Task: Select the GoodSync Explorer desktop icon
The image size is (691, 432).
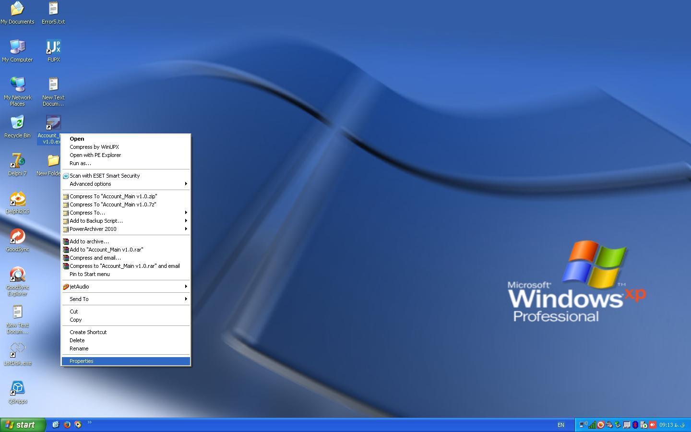Action: (x=17, y=275)
